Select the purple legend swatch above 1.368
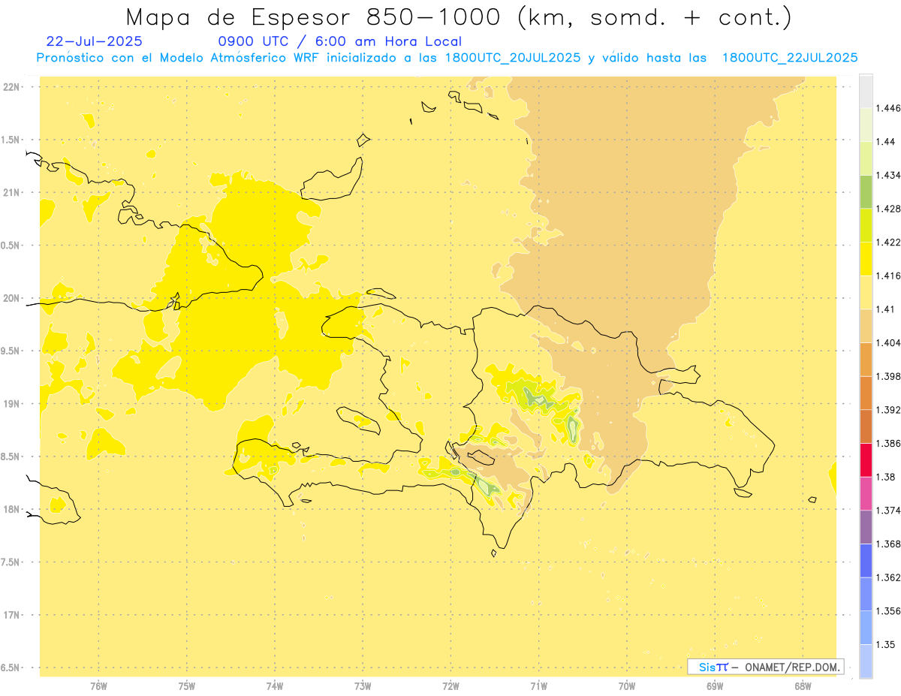Viewport: 901px width, 696px height. (866, 526)
